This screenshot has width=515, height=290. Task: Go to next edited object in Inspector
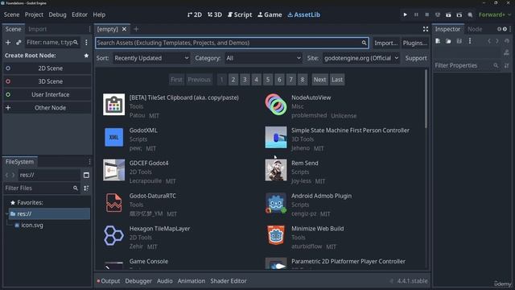[x=497, y=41]
